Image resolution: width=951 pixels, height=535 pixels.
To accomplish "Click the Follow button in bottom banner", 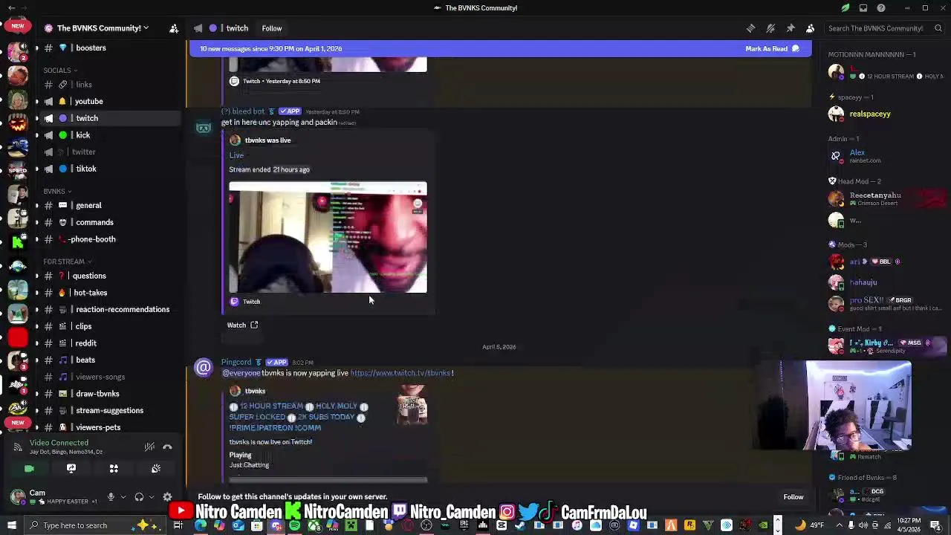I will tap(793, 497).
